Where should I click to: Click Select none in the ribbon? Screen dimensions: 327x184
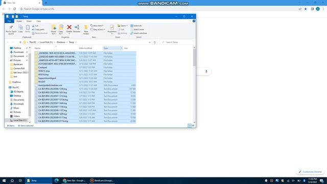(x=137, y=30)
